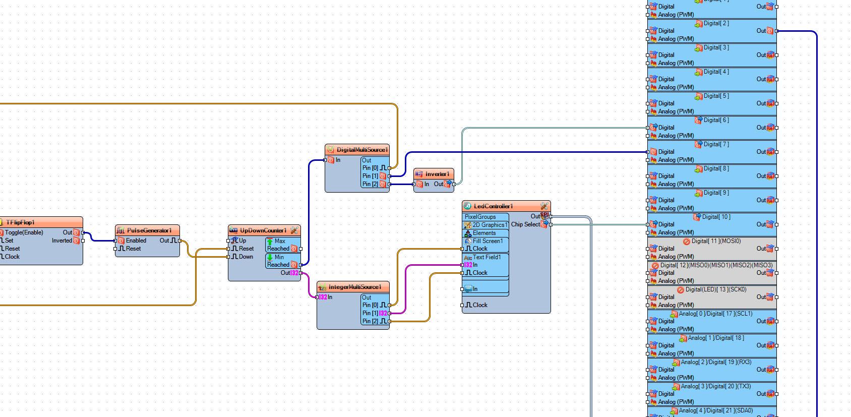The image size is (851, 417).
Task: Click the Reset pin of PulseGenerator1
Action: coord(130,249)
